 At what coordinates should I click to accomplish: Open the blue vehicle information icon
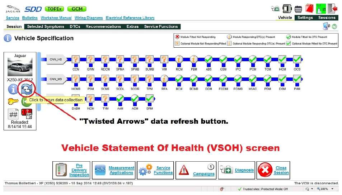[x=13, y=89]
